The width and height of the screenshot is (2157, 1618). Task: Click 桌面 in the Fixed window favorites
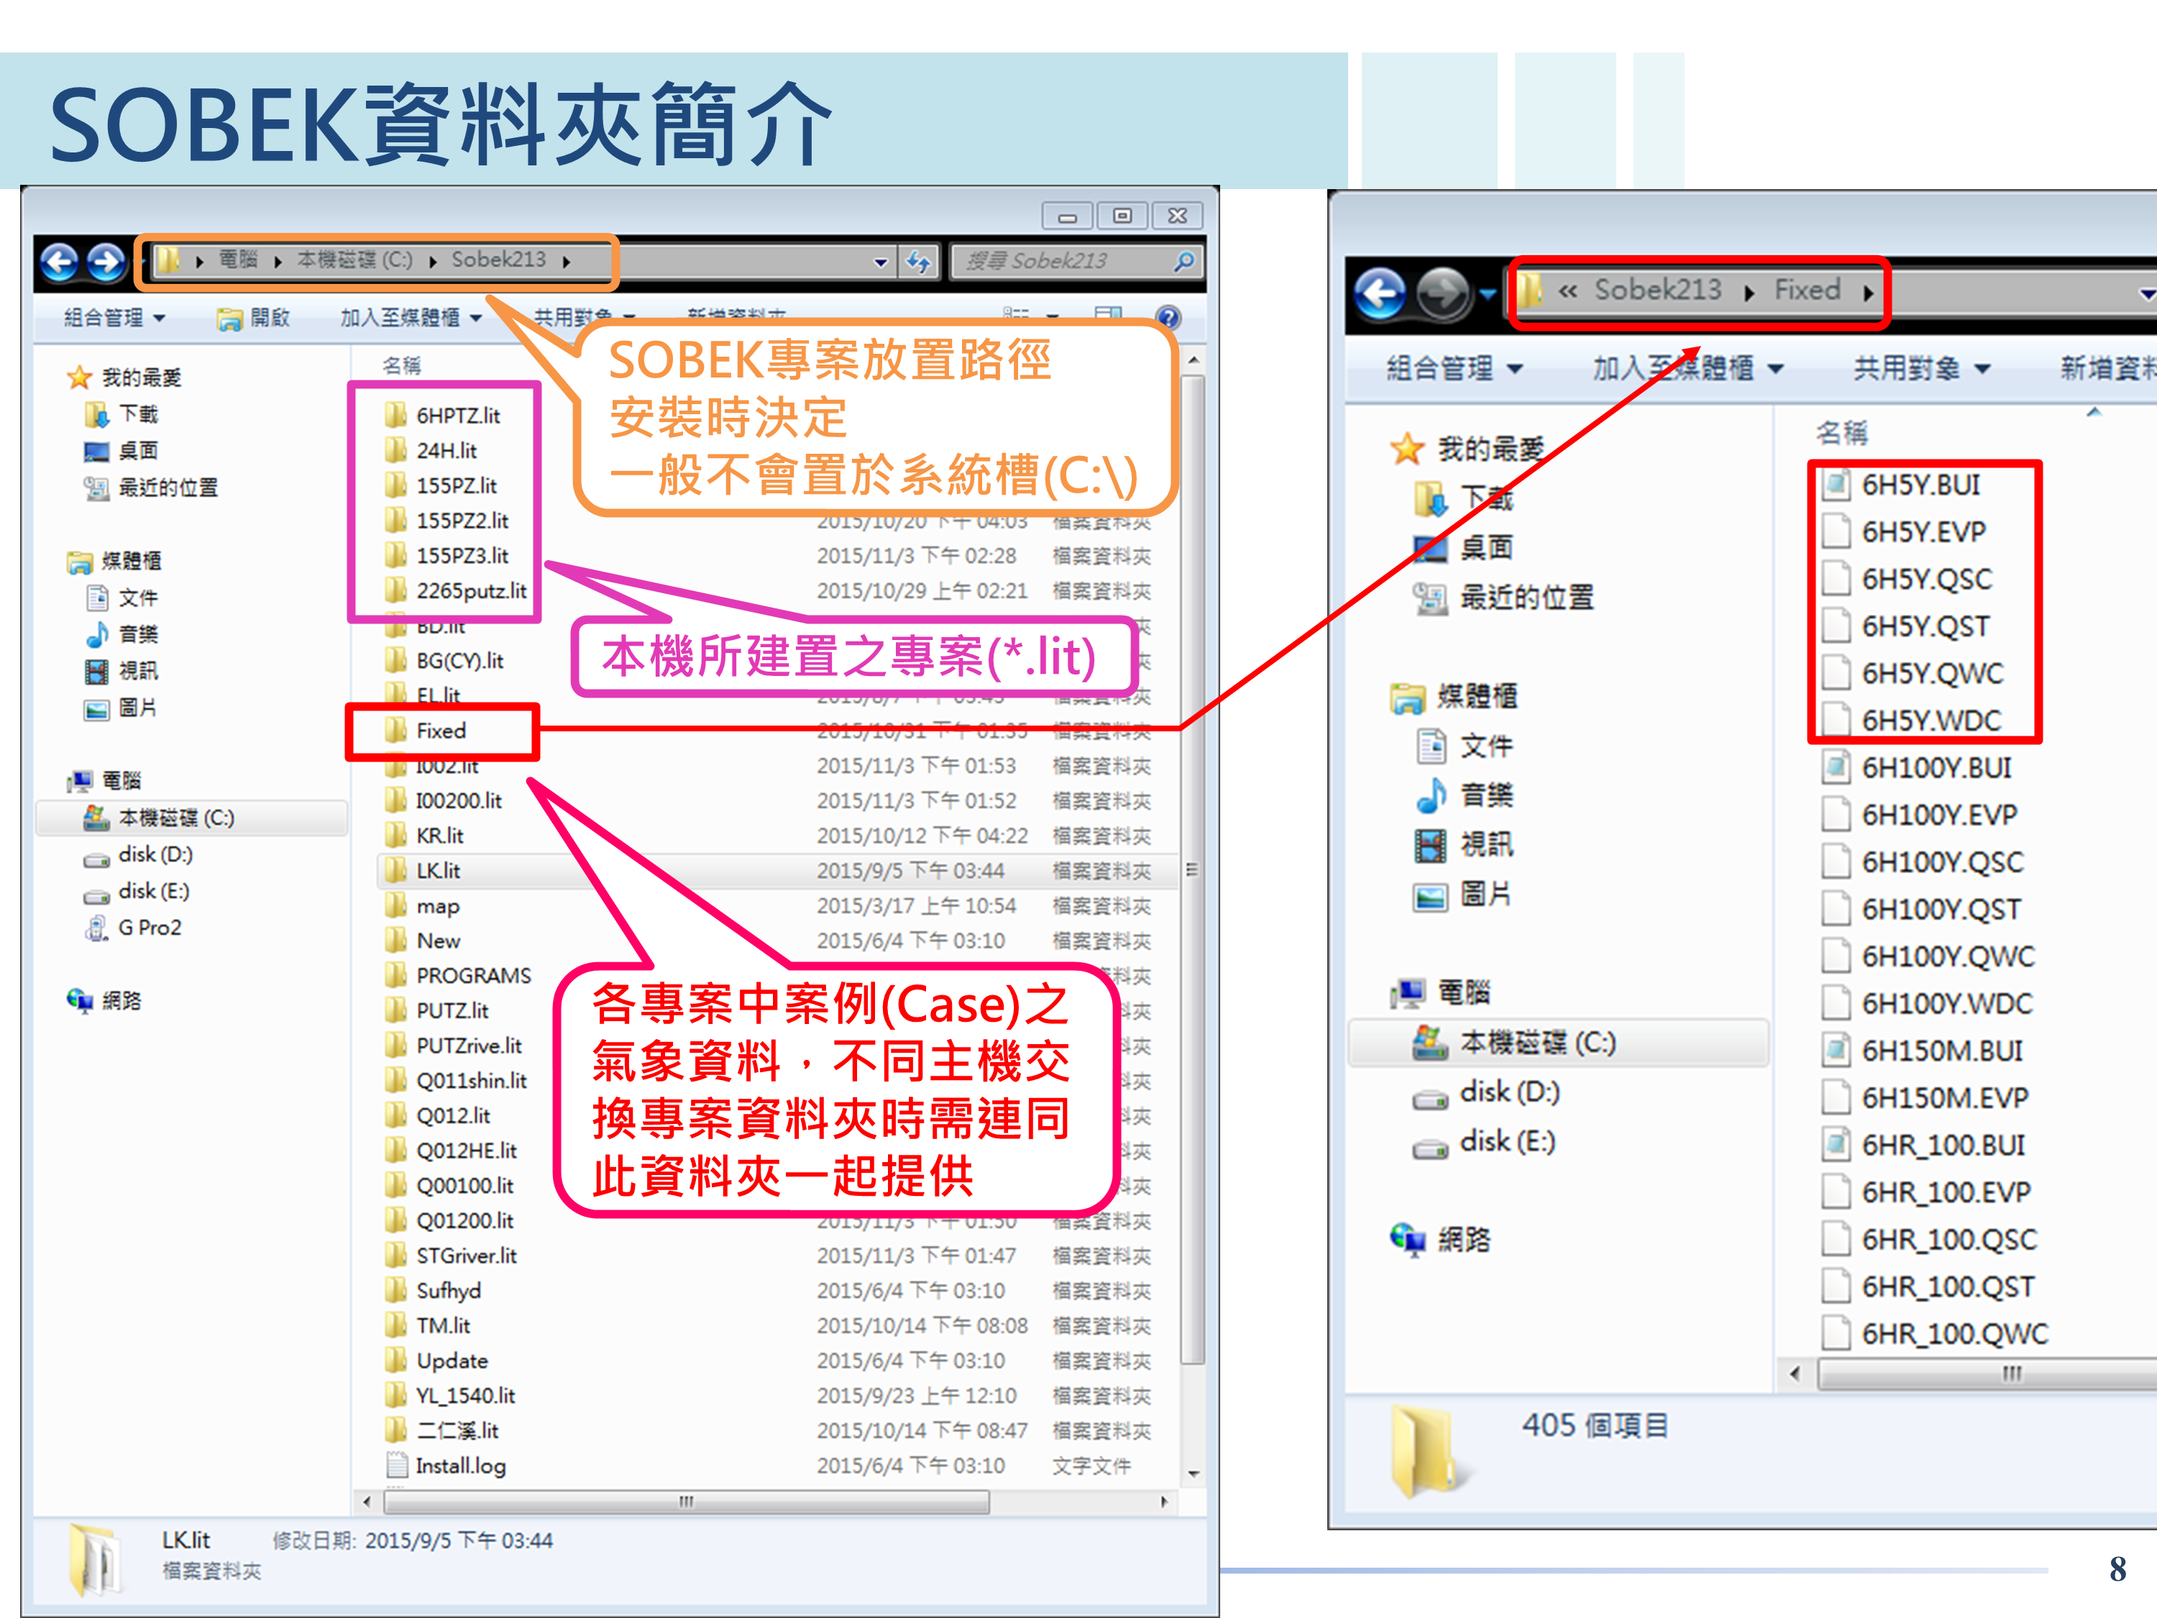pyautogui.click(x=1465, y=548)
